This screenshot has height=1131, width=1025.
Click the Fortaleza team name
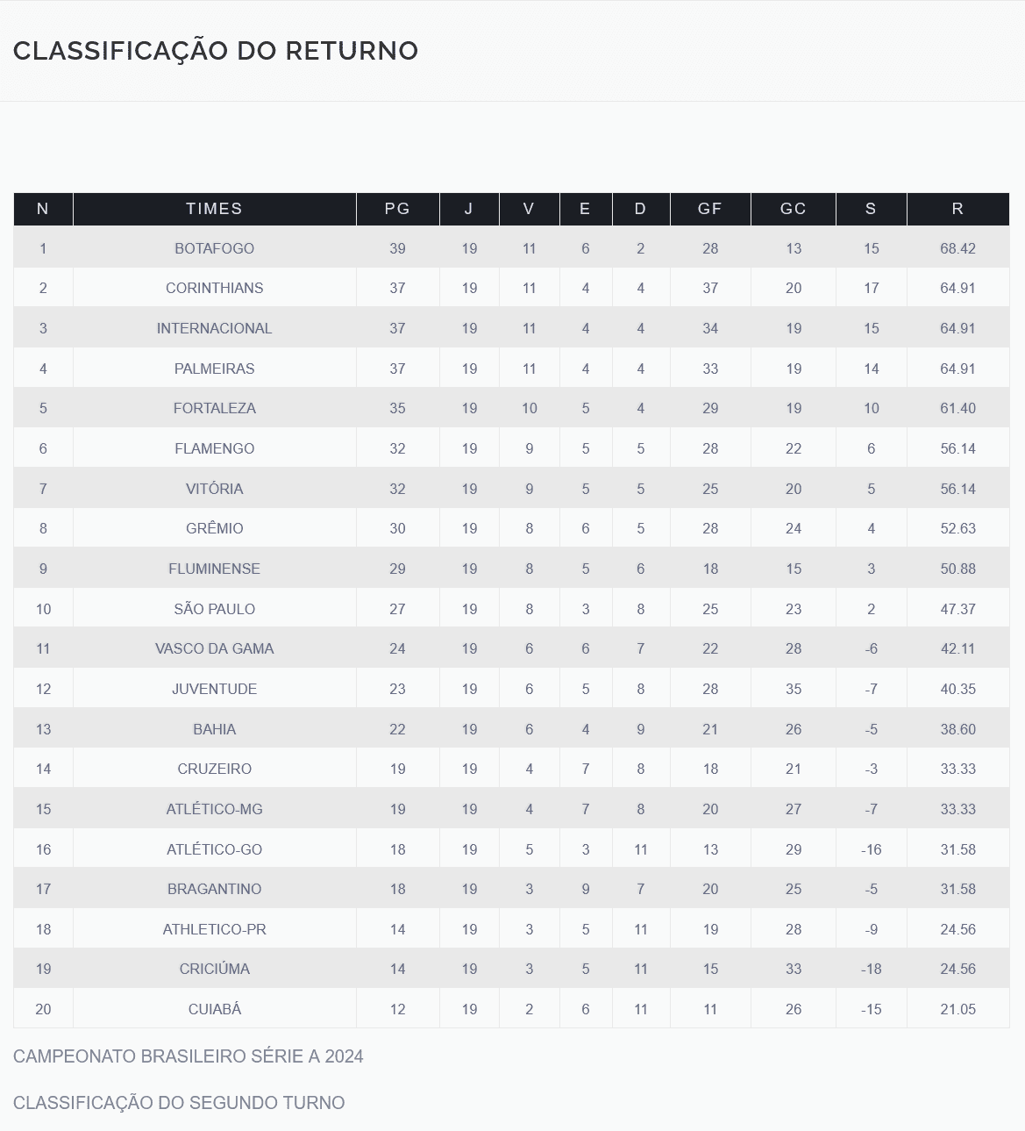(214, 408)
